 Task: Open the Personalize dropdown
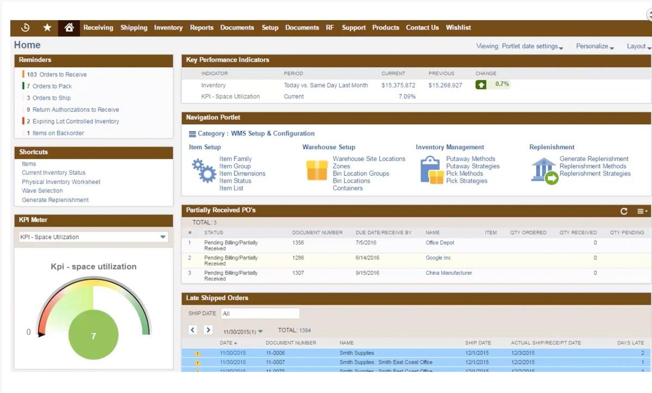pyautogui.click(x=594, y=46)
